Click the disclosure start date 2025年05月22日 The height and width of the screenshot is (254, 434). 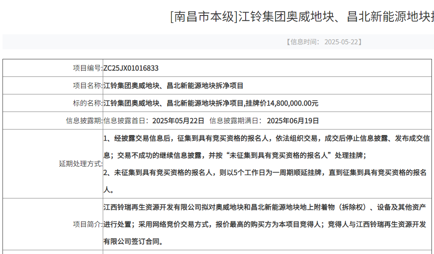click(178, 121)
